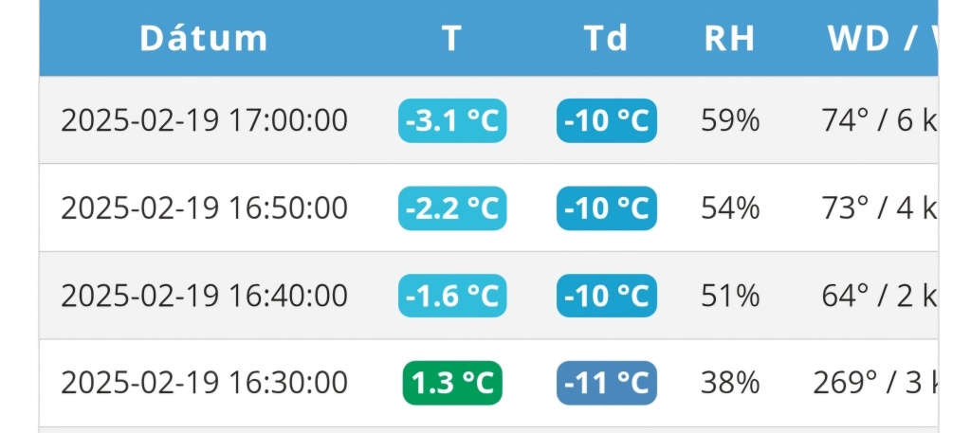971x433 pixels.
Task: Click the -2.2 °C temperature badge
Action: click(x=452, y=208)
